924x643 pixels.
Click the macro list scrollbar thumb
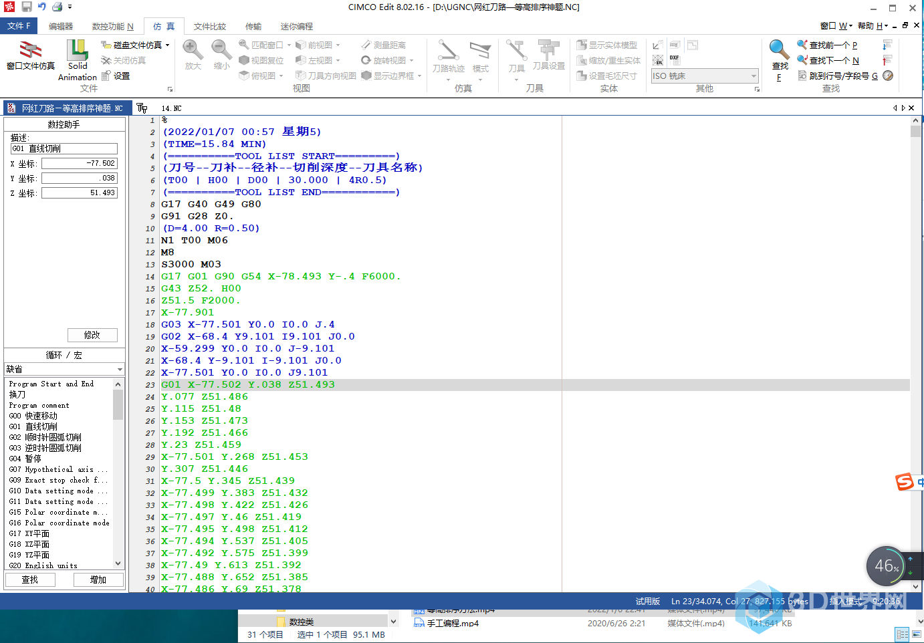point(118,404)
